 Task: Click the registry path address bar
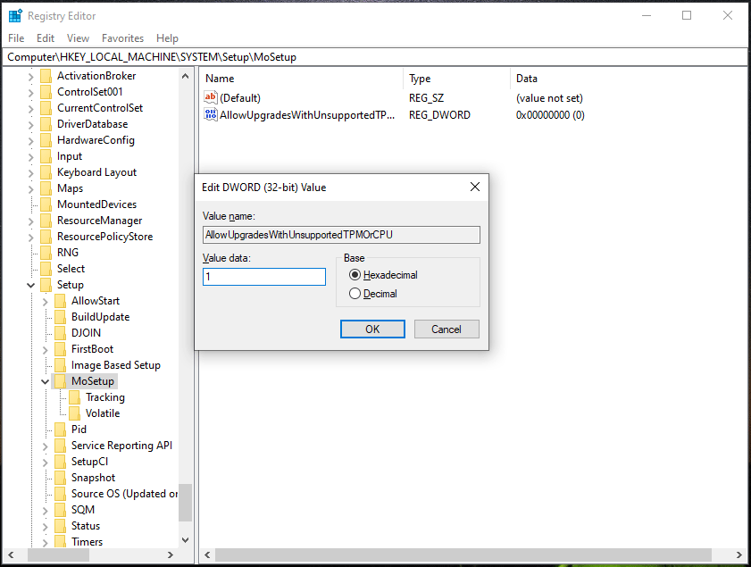pos(375,57)
